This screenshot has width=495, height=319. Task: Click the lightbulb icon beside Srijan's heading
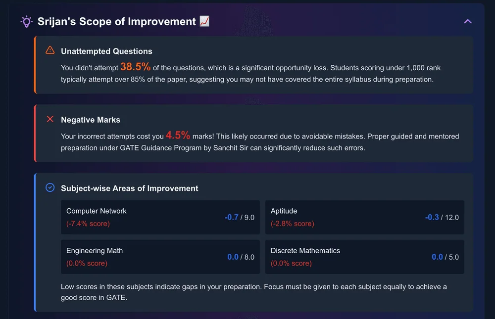27,21
